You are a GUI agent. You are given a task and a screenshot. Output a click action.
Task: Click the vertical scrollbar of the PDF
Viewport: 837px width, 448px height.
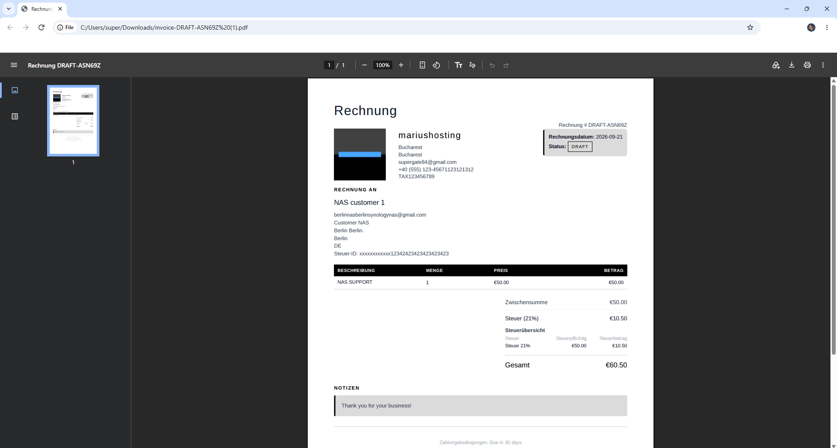(834, 220)
